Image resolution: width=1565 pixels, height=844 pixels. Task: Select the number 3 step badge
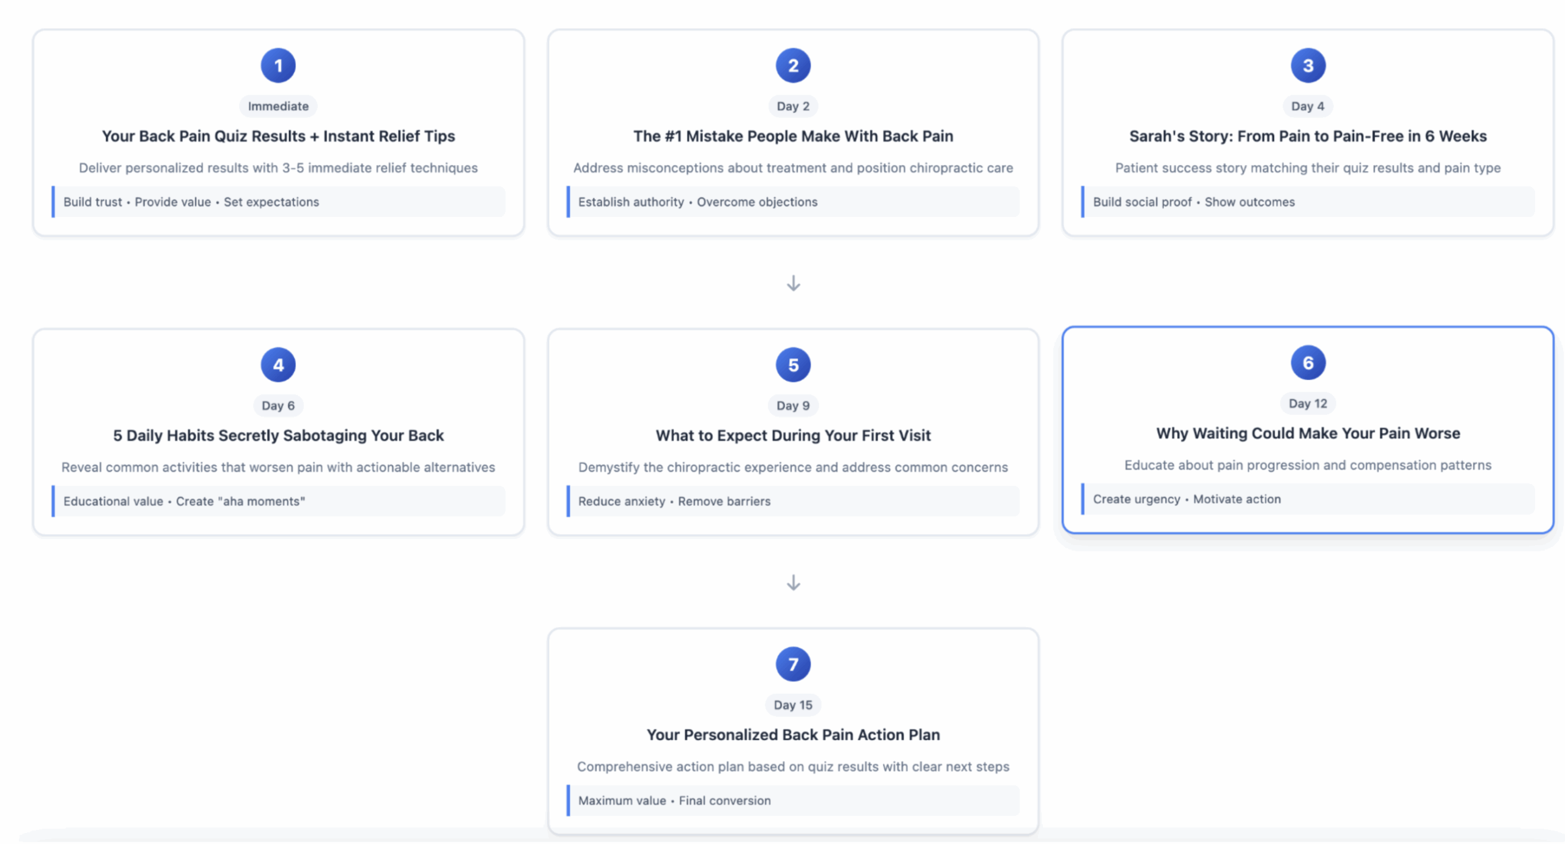coord(1308,65)
